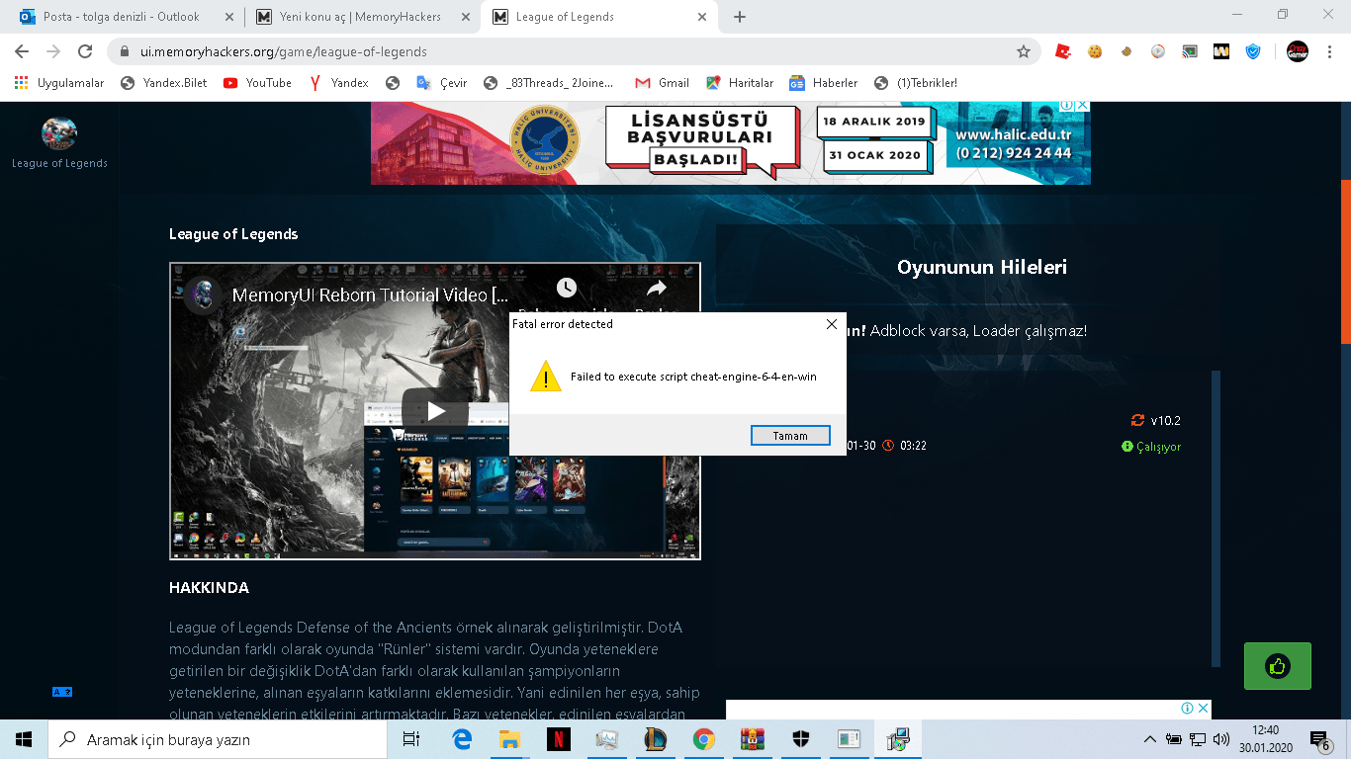Viewport: 1351px width, 759px height.
Task: Close the Fatal error detected dialog
Action: point(832,324)
